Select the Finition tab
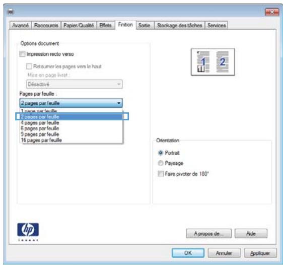The image size is (283, 265). pos(125,25)
